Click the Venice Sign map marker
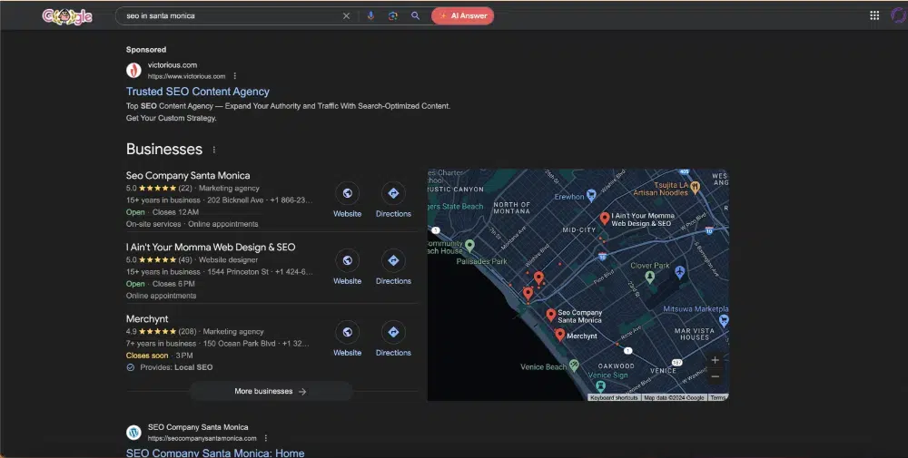The height and width of the screenshot is (458, 908). pyautogui.click(x=601, y=385)
